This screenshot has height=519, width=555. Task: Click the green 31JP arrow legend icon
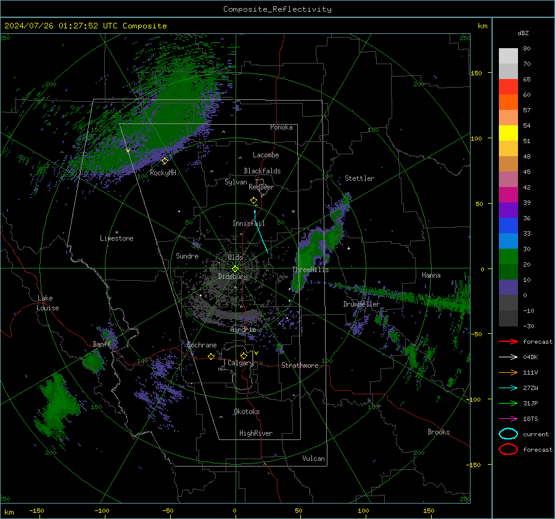508,403
